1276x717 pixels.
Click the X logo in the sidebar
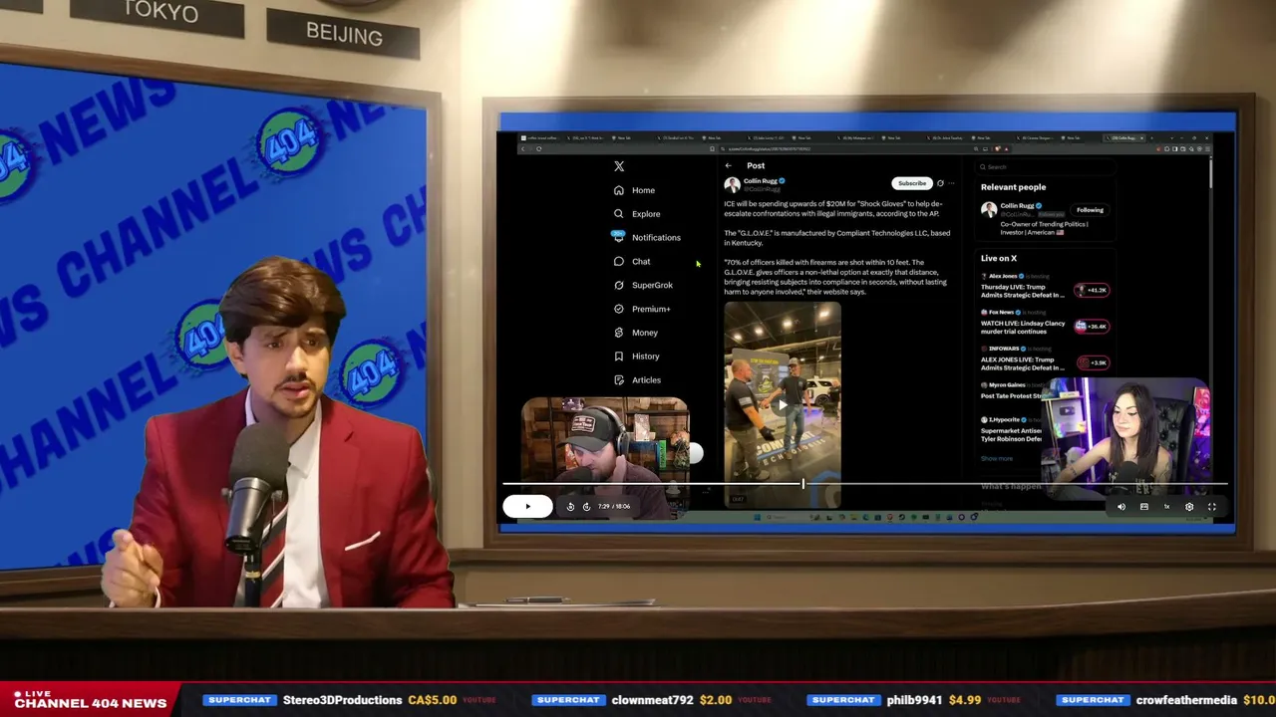[619, 166]
